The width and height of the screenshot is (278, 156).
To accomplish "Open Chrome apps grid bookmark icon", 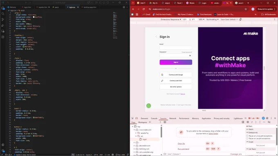I will [x=137, y=15].
